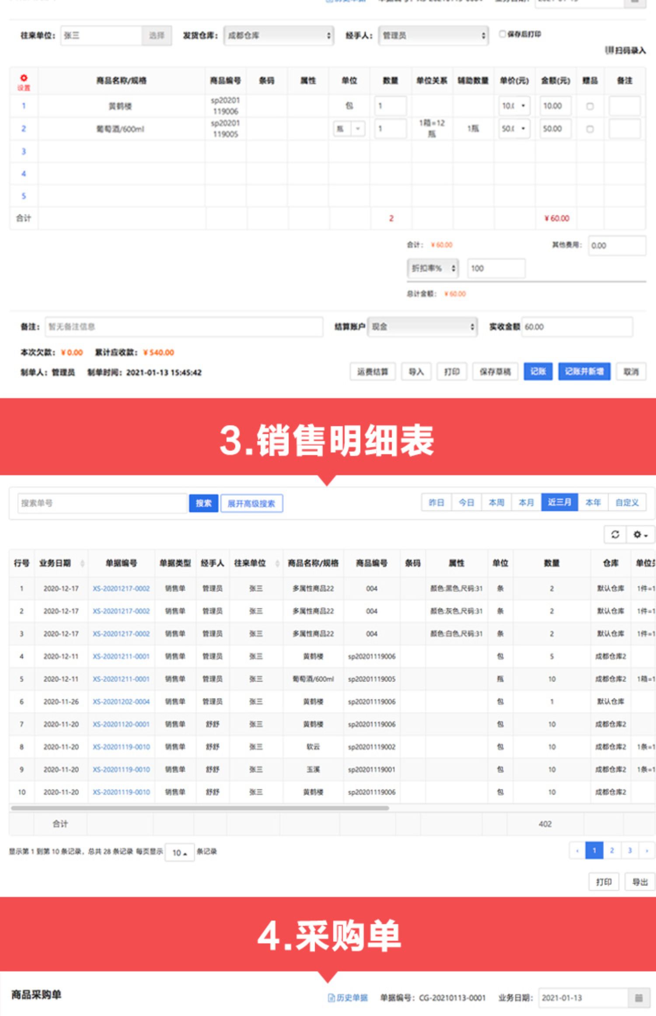
Task: Open XS-20201119-0010 link in 软云 row
Action: click(121, 747)
